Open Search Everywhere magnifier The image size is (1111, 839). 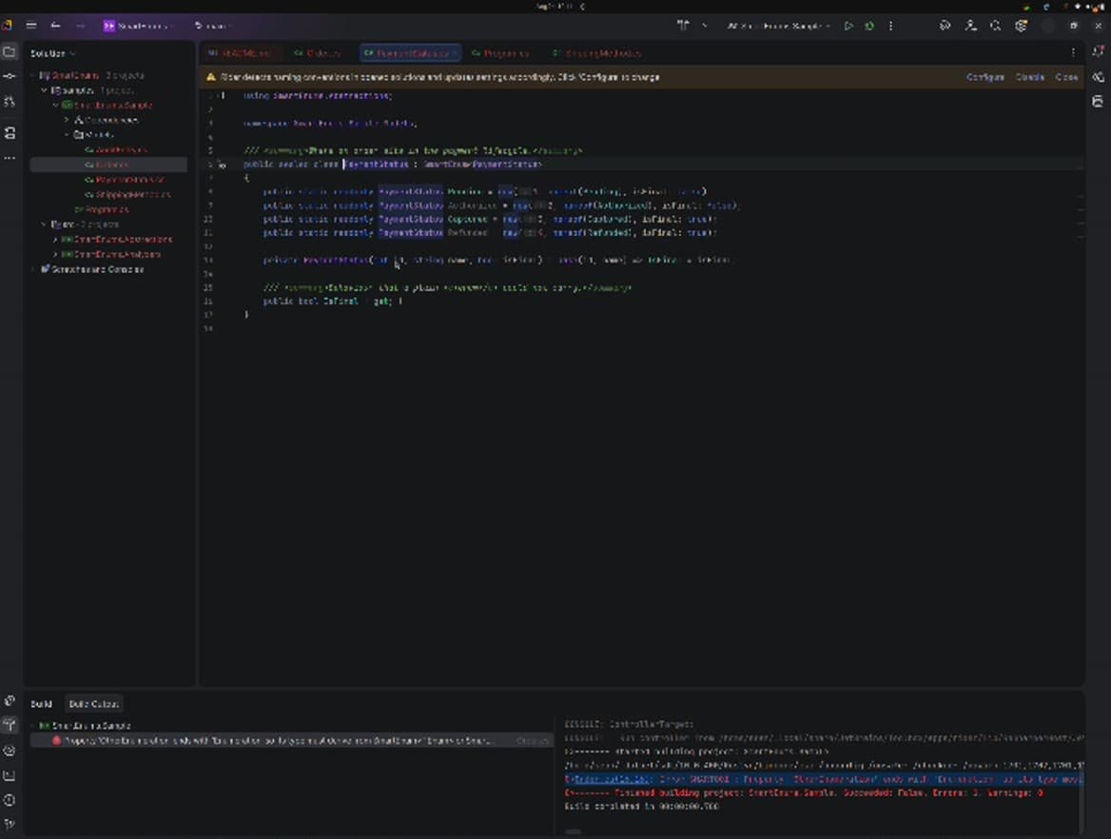(996, 26)
